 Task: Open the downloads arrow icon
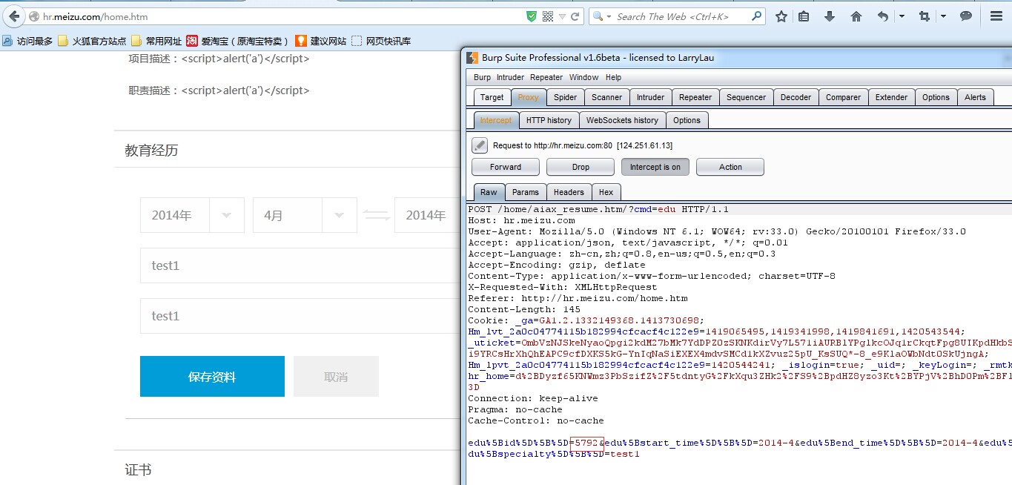(830, 16)
